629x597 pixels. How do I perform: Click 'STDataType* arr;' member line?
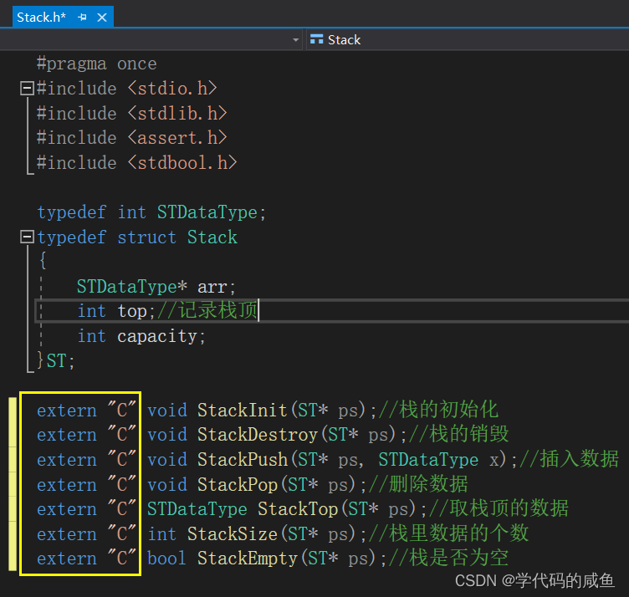[156, 287]
